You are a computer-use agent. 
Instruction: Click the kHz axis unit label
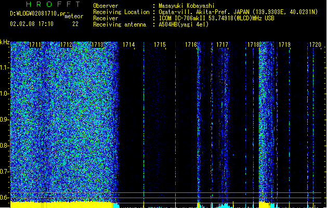[5, 42]
